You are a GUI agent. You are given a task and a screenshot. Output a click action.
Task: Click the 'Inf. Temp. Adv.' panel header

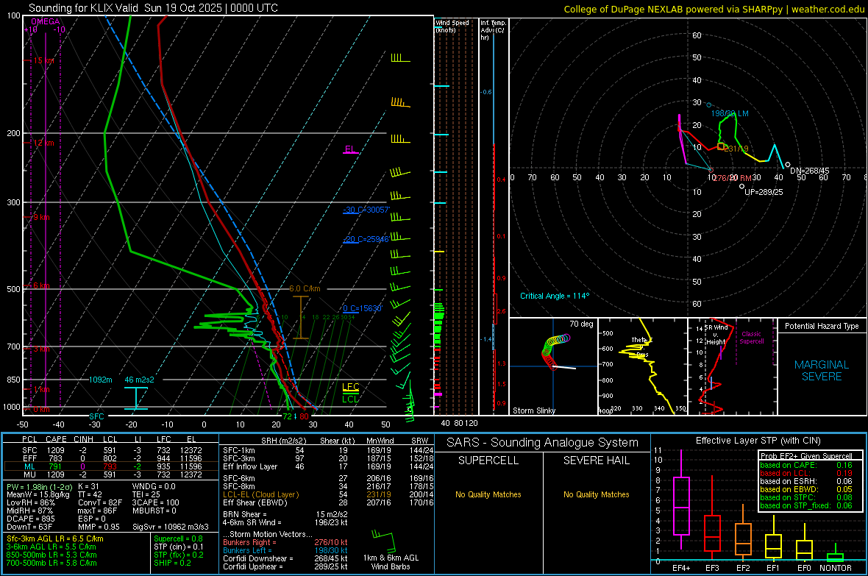(x=493, y=30)
